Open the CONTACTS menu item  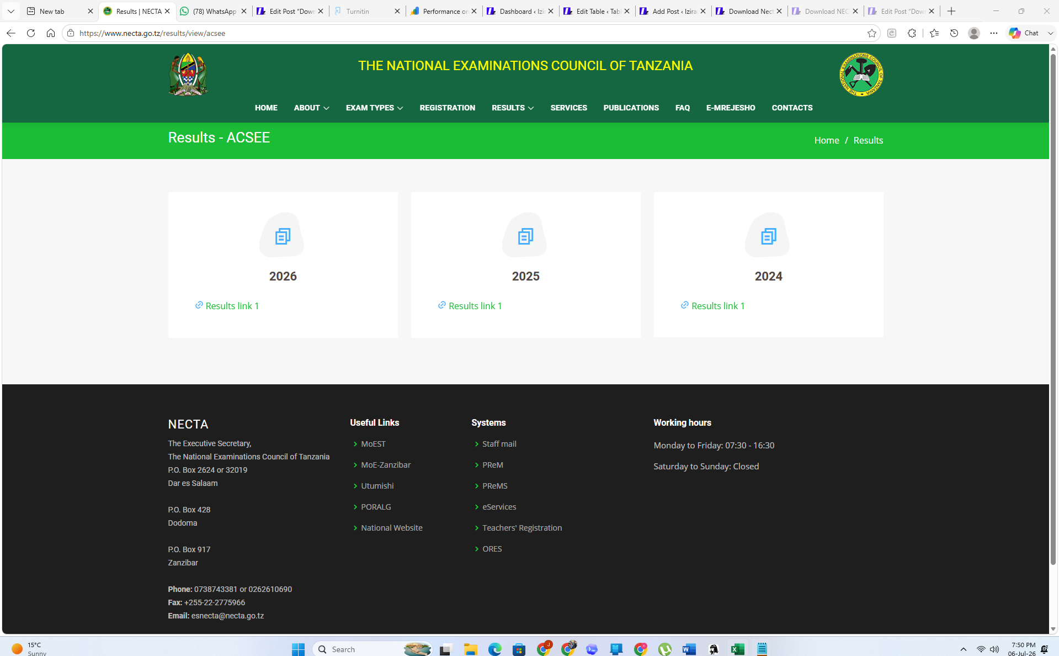pyautogui.click(x=792, y=108)
